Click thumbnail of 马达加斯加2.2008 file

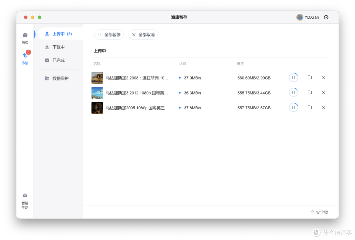(97, 78)
